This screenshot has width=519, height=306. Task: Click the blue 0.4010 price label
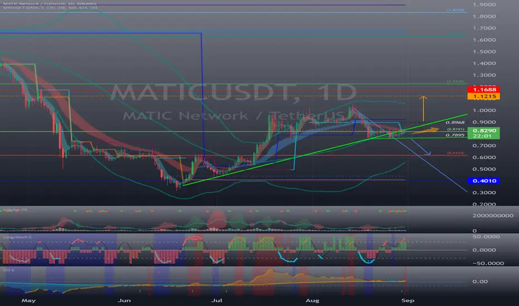tap(483, 181)
